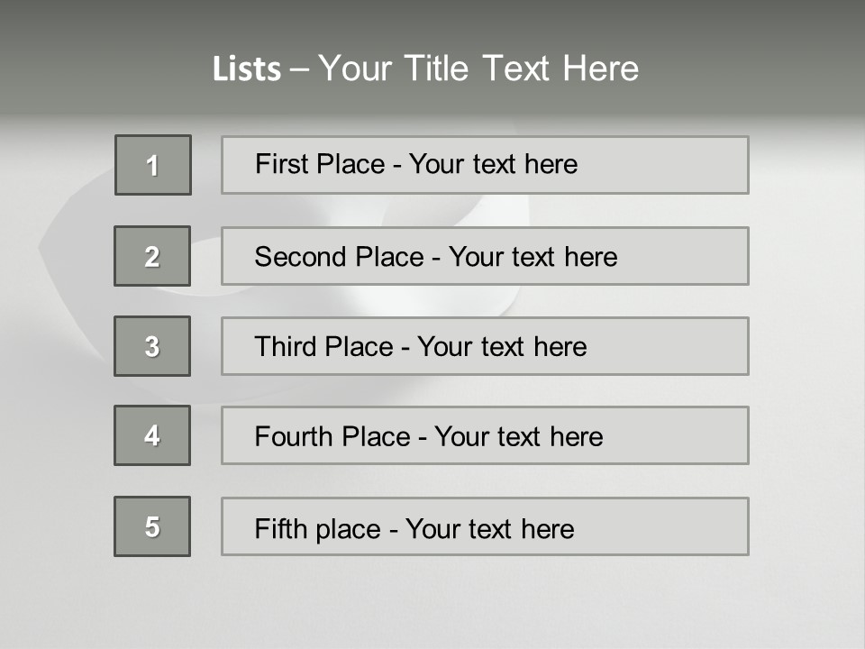Click the words "Fifth place" in the list

coord(318,528)
